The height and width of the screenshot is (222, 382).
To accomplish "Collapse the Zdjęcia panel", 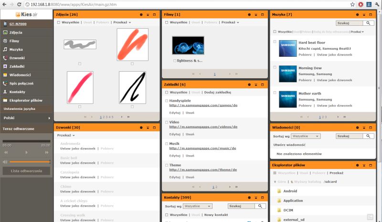I will [x=148, y=15].
